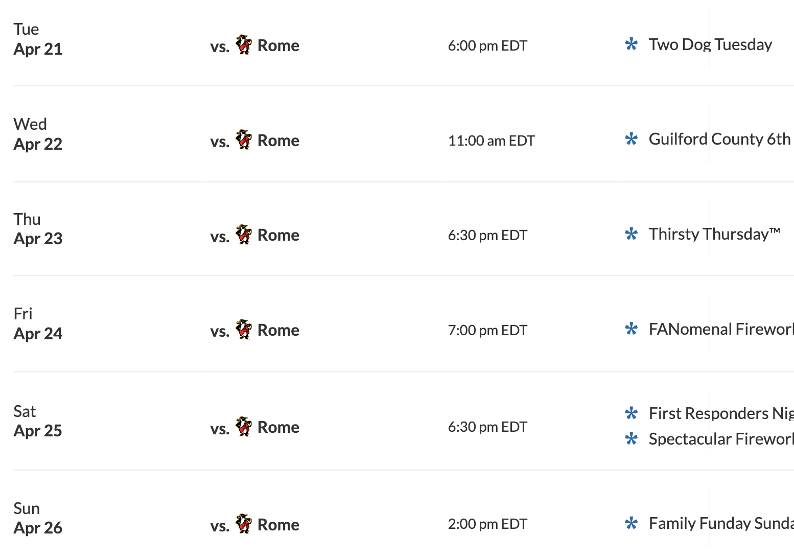Open the Two Dog Tuesday promotion

tap(710, 44)
